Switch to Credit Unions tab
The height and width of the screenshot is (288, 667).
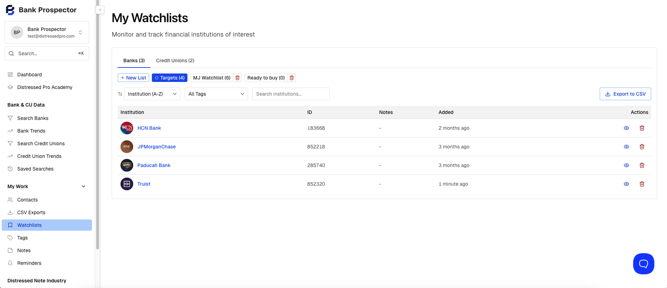175,60
